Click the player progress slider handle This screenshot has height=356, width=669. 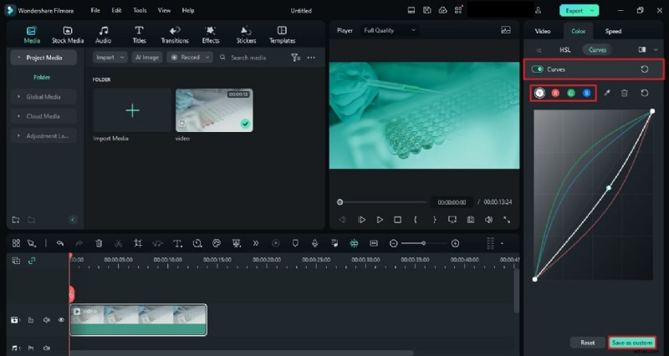(340, 202)
